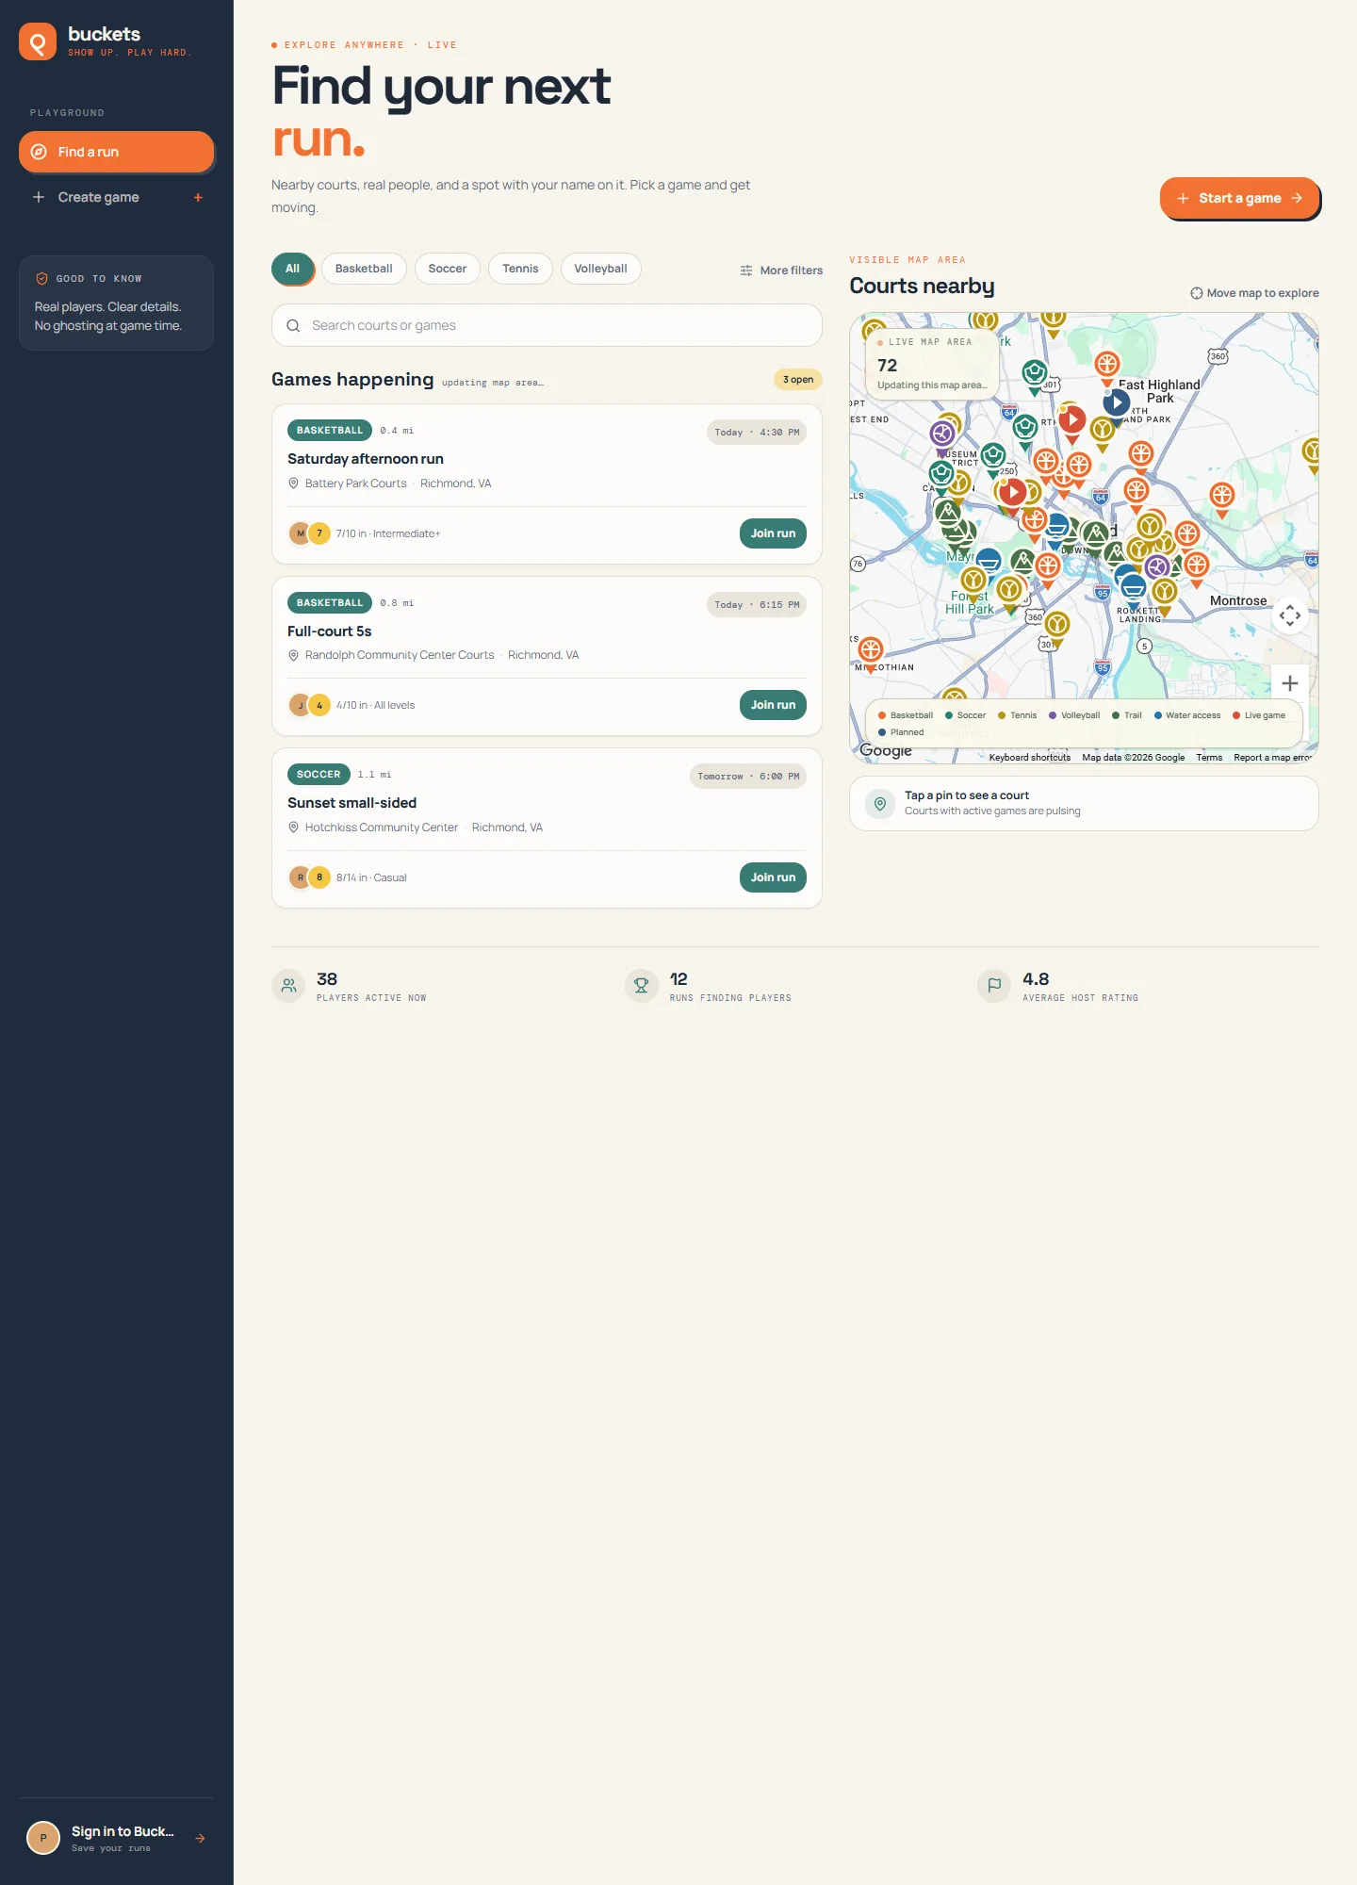The image size is (1357, 1885).
Task: Select the red live game pin beside route 250
Action: tap(1012, 493)
